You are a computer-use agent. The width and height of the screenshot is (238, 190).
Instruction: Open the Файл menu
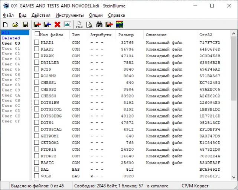pos(8,15)
